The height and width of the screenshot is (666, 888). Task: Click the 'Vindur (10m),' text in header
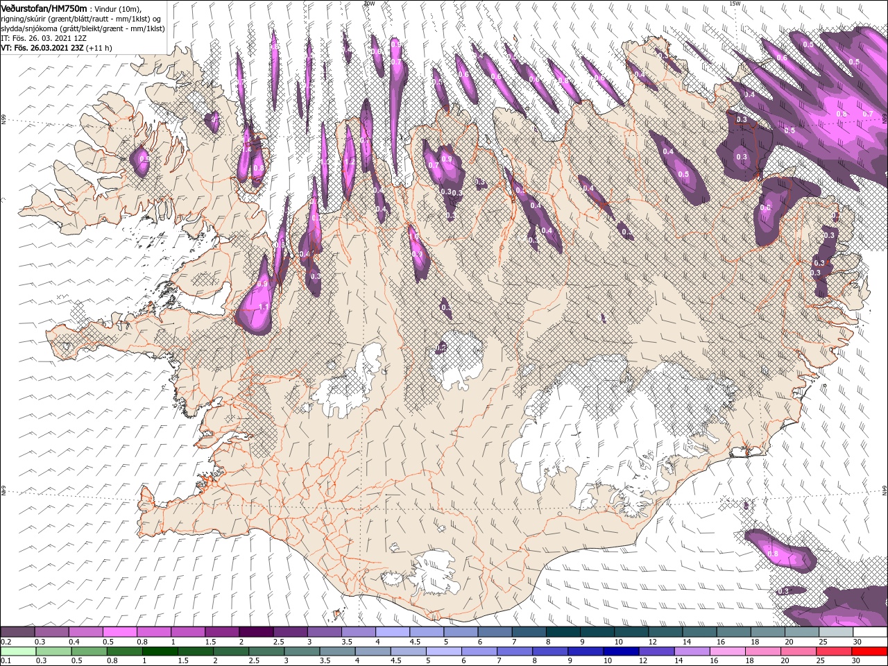pyautogui.click(x=117, y=8)
